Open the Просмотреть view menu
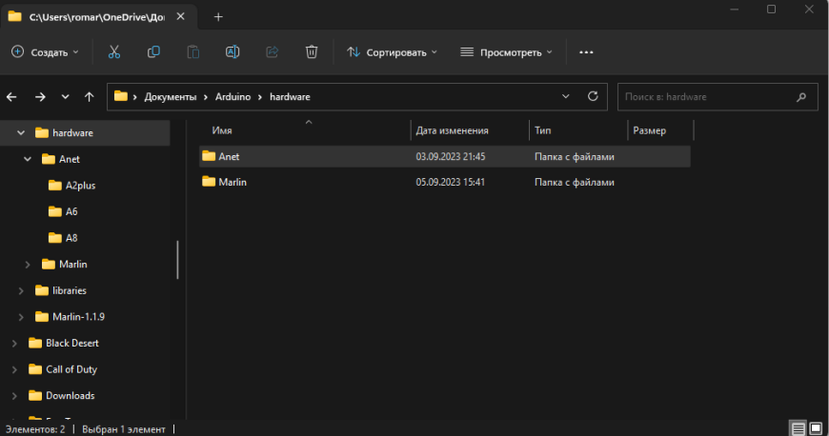 click(506, 52)
